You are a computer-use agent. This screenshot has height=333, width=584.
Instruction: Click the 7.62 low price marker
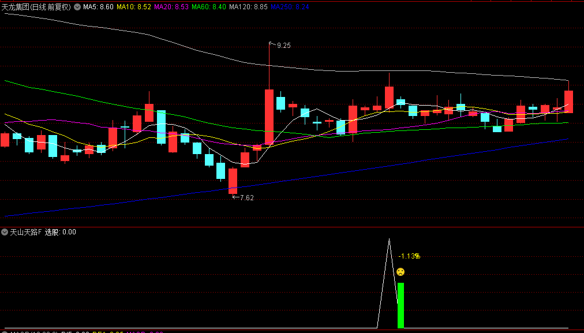pos(246,198)
